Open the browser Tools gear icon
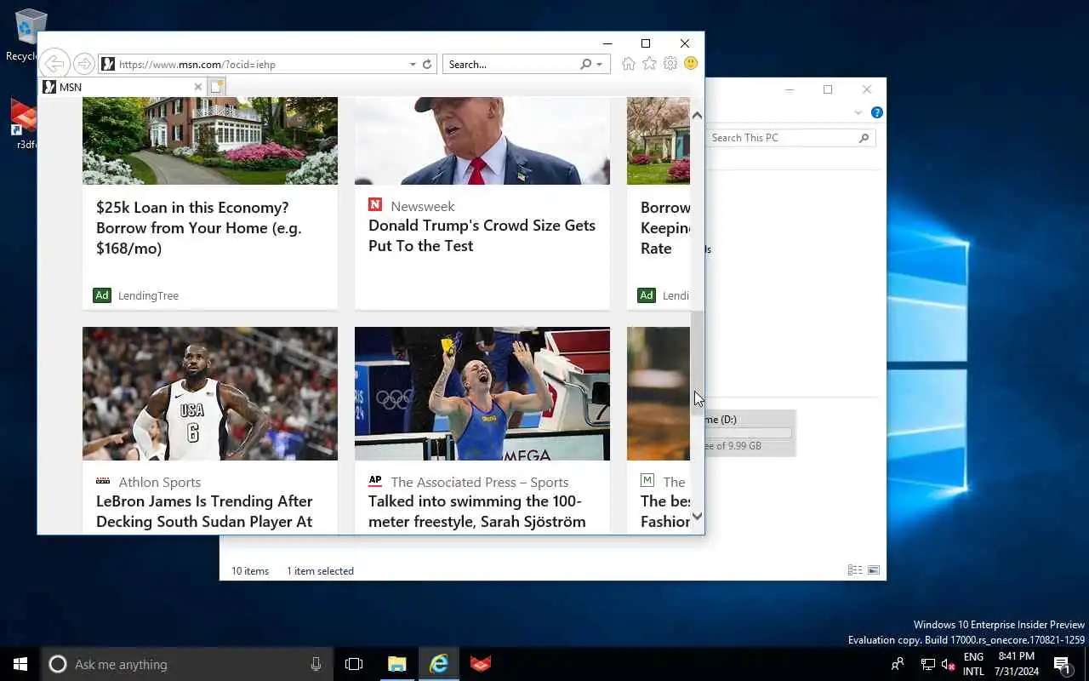Viewport: 1089px width, 681px height. point(670,64)
